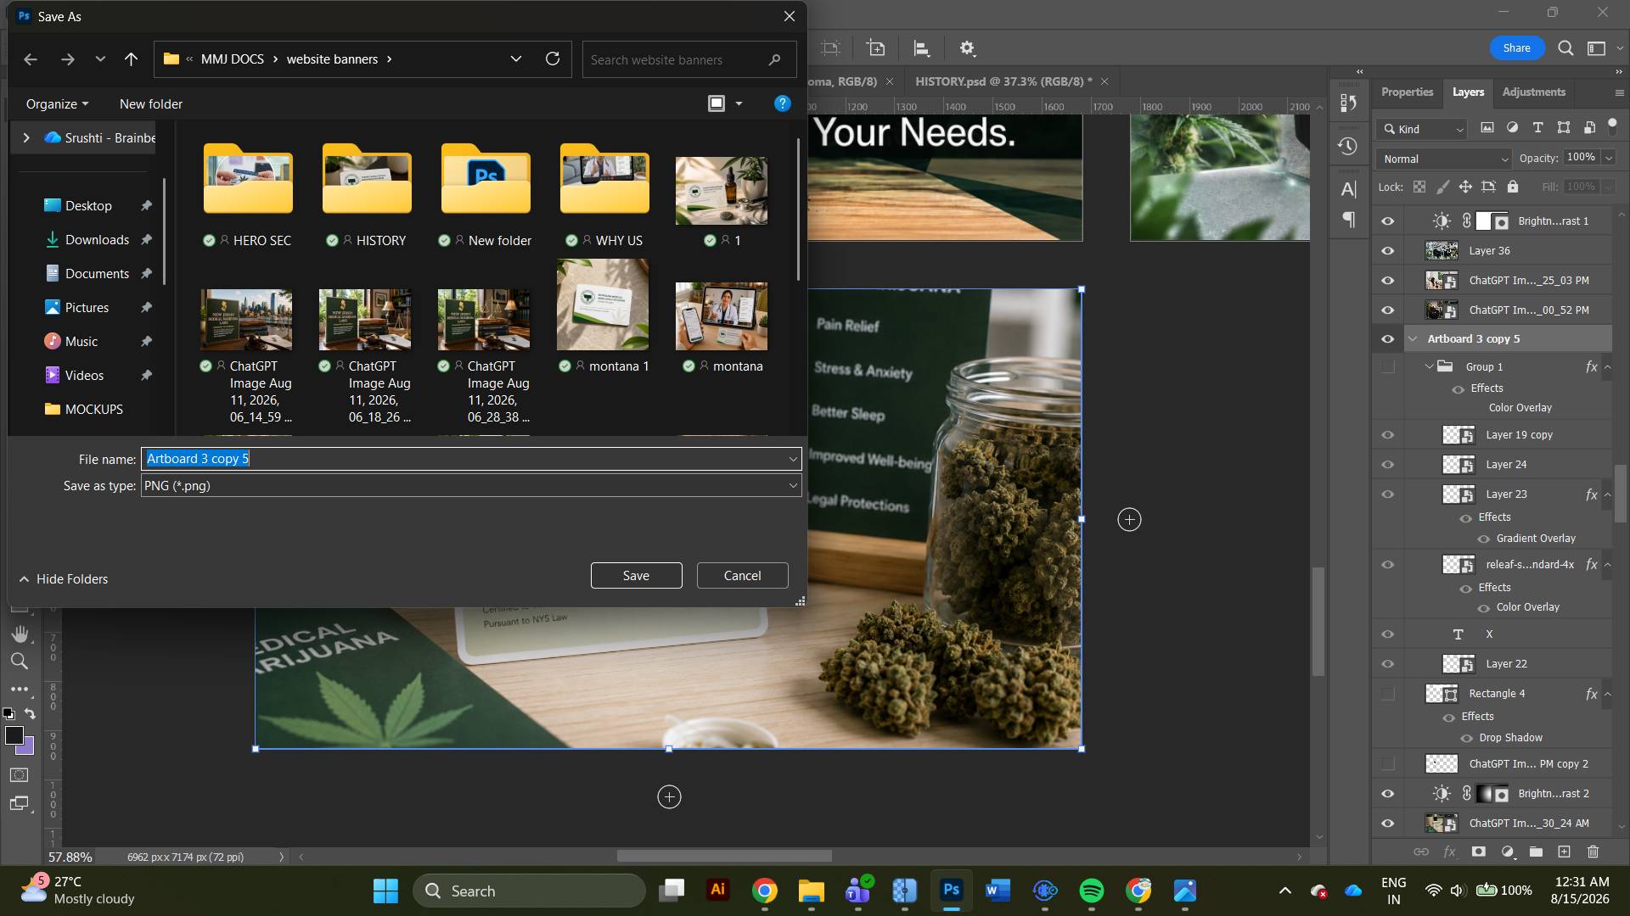Hide Layer 36 visibility eye
Screen dimensions: 1630x916
pos(1388,251)
